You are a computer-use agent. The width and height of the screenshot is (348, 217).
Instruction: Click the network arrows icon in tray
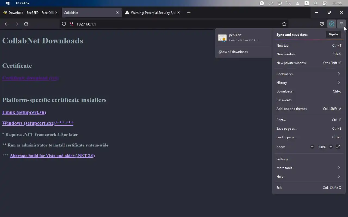click(271, 3)
